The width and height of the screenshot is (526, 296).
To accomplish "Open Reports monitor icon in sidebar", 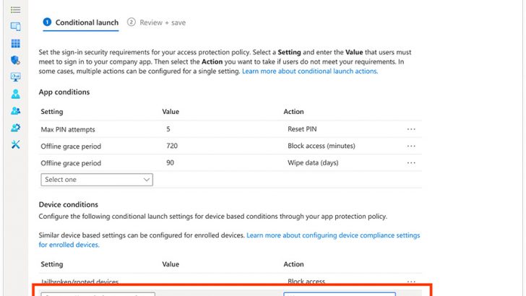I will tap(15, 77).
